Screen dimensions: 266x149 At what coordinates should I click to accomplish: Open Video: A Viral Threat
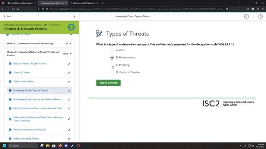tap(24, 82)
